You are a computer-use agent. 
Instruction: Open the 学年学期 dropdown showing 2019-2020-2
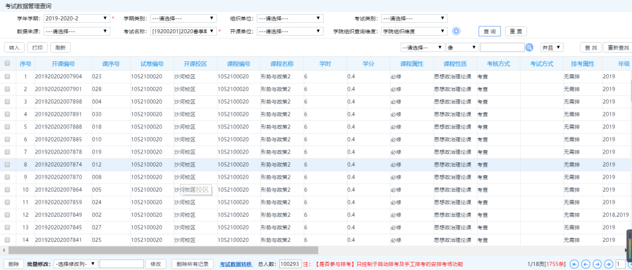pos(77,18)
